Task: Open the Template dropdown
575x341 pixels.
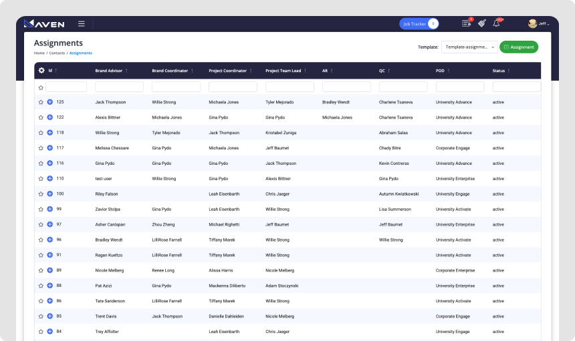Action: click(x=469, y=47)
